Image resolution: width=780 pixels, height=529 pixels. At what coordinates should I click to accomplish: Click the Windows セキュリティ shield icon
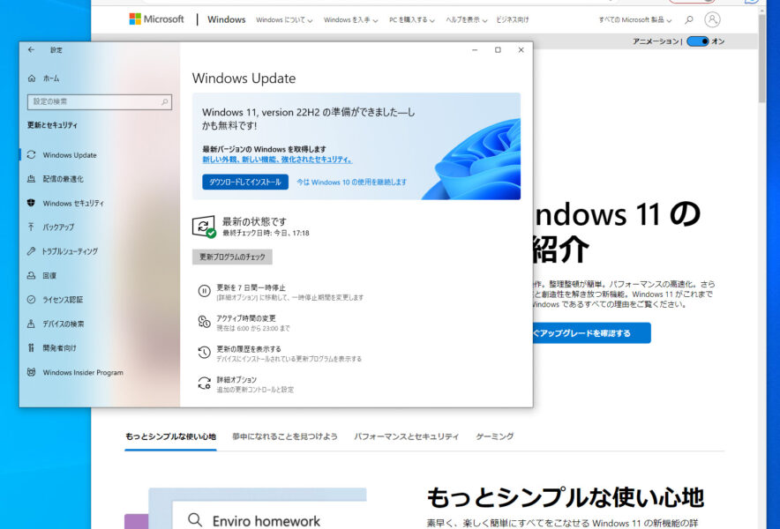(32, 203)
